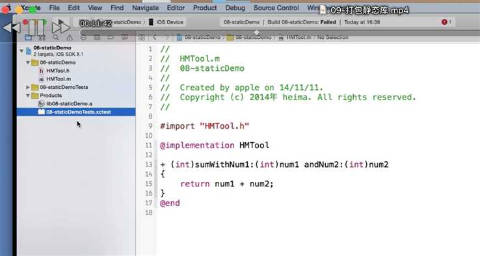Click the Created by apple comment line

241,88
